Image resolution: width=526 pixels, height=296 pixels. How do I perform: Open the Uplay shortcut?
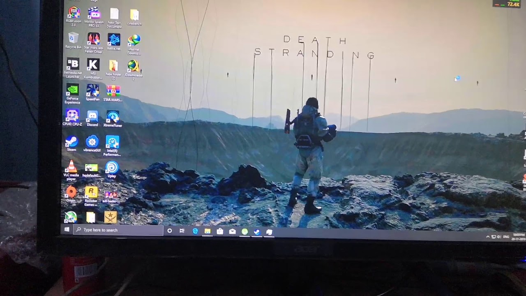click(111, 169)
